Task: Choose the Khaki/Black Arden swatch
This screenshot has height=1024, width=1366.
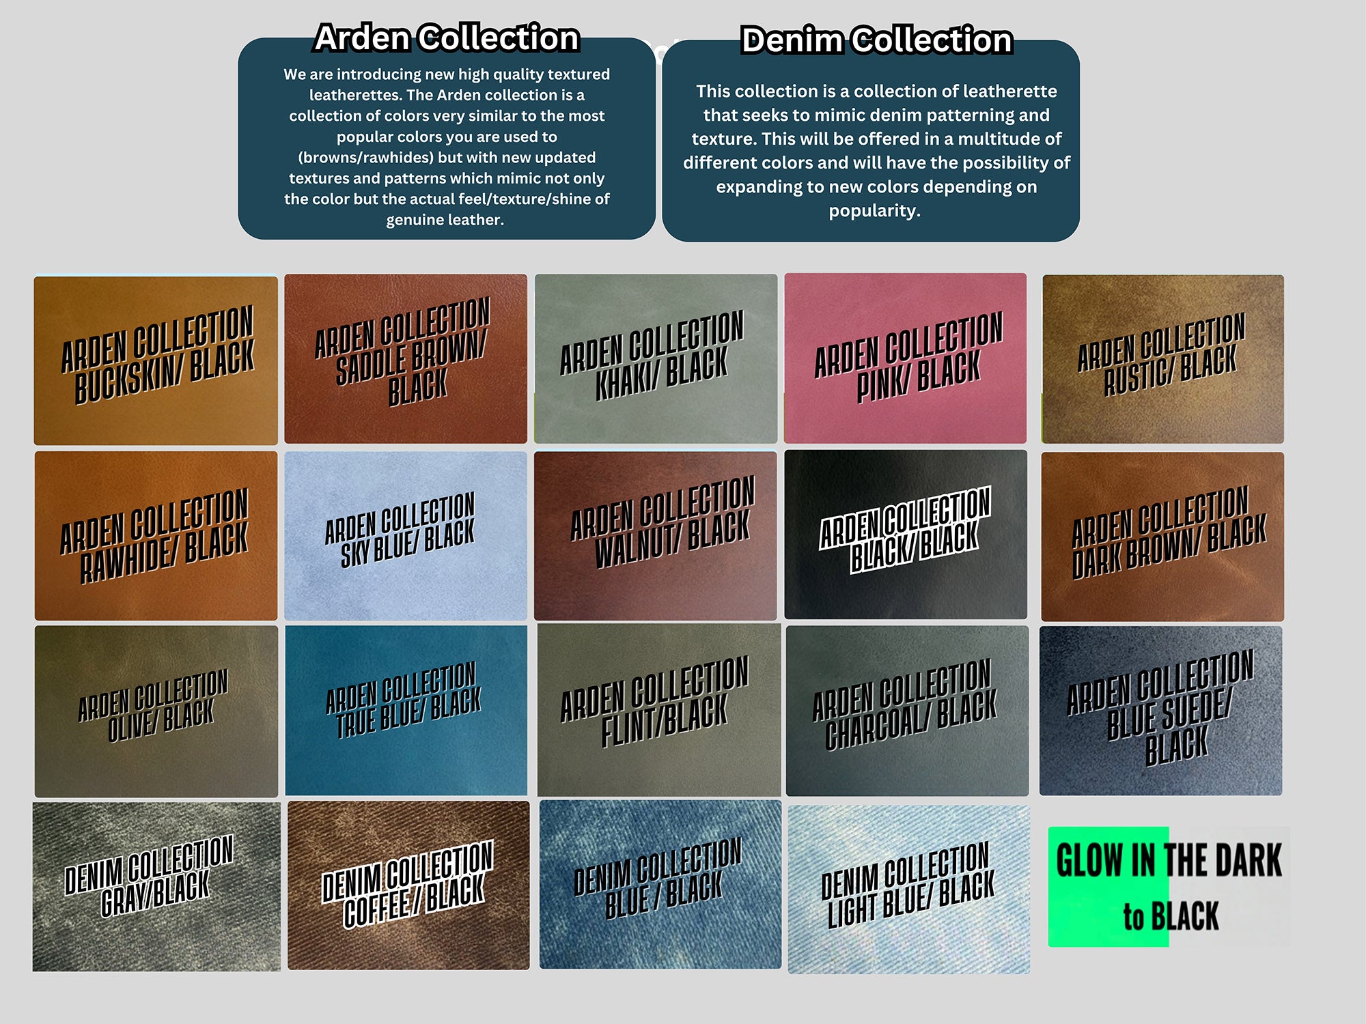Action: pyautogui.click(x=656, y=358)
